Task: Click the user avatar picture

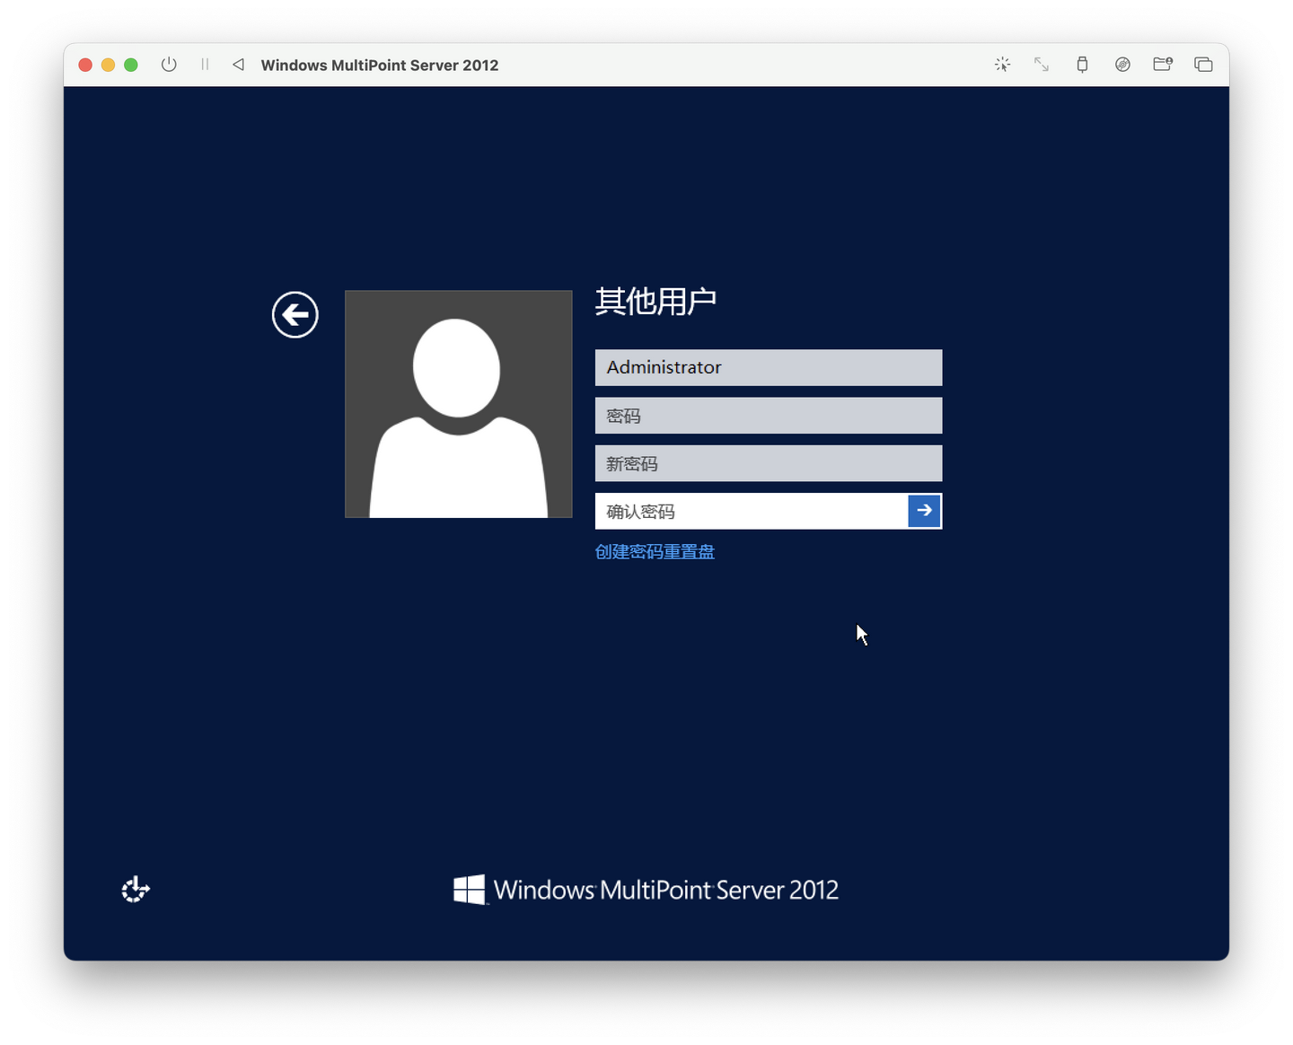Action: (459, 404)
